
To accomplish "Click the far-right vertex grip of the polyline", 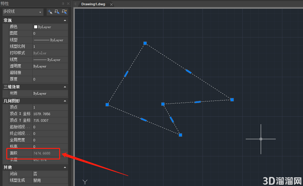I will (232, 100).
